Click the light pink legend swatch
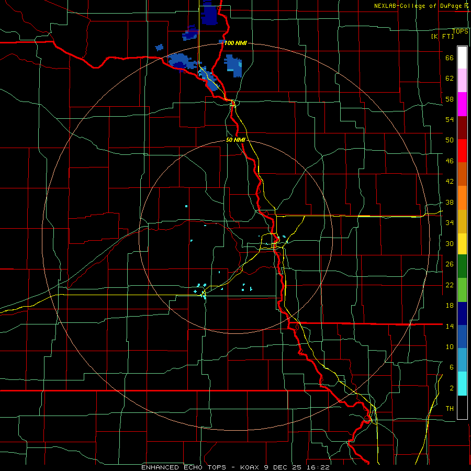Viewport: 471px width, 471px height. tap(462, 80)
